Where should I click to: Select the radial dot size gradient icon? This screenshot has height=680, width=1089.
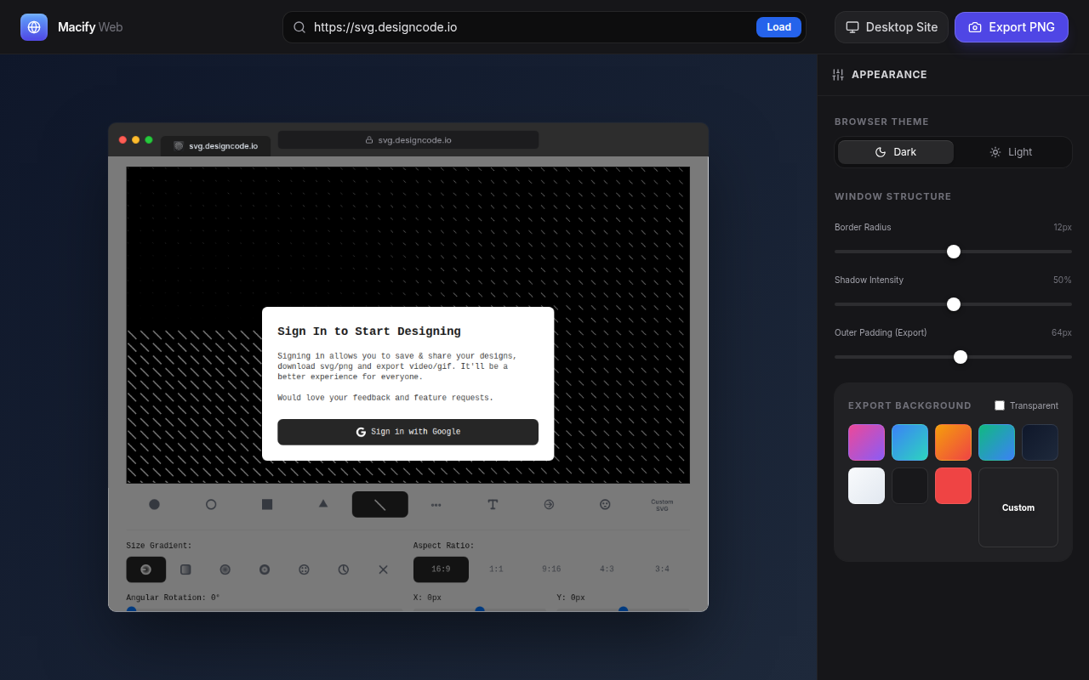[x=225, y=569]
